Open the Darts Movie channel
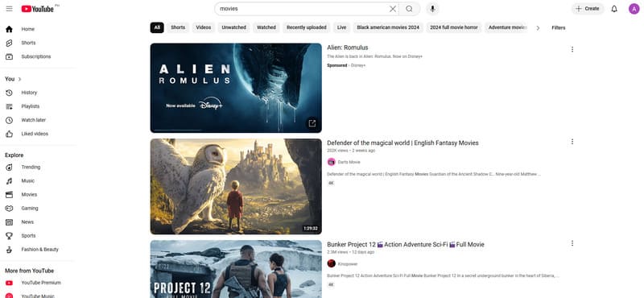 pyautogui.click(x=349, y=162)
